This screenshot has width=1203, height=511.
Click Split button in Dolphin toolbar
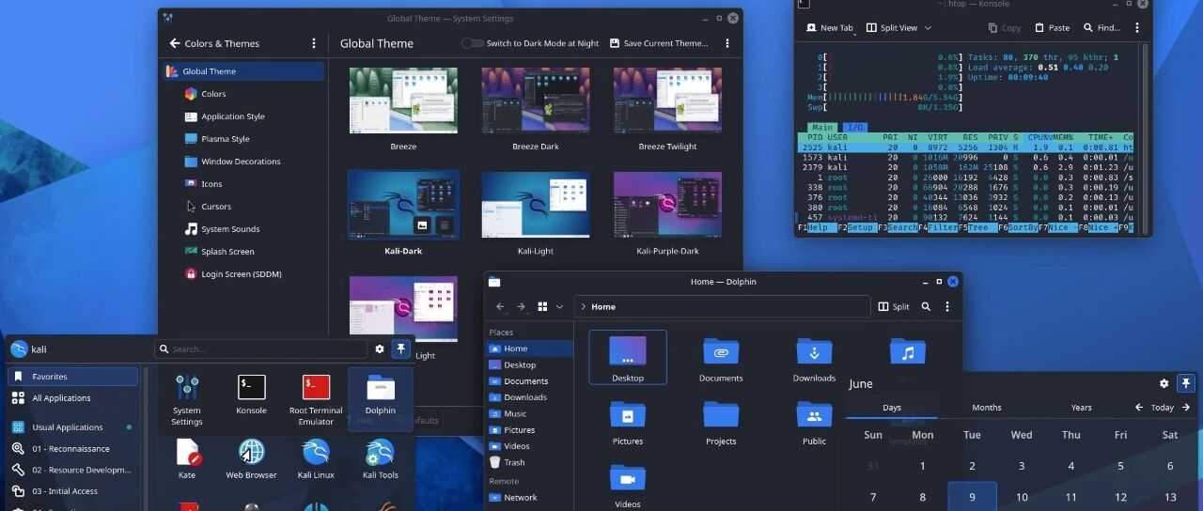coord(894,306)
